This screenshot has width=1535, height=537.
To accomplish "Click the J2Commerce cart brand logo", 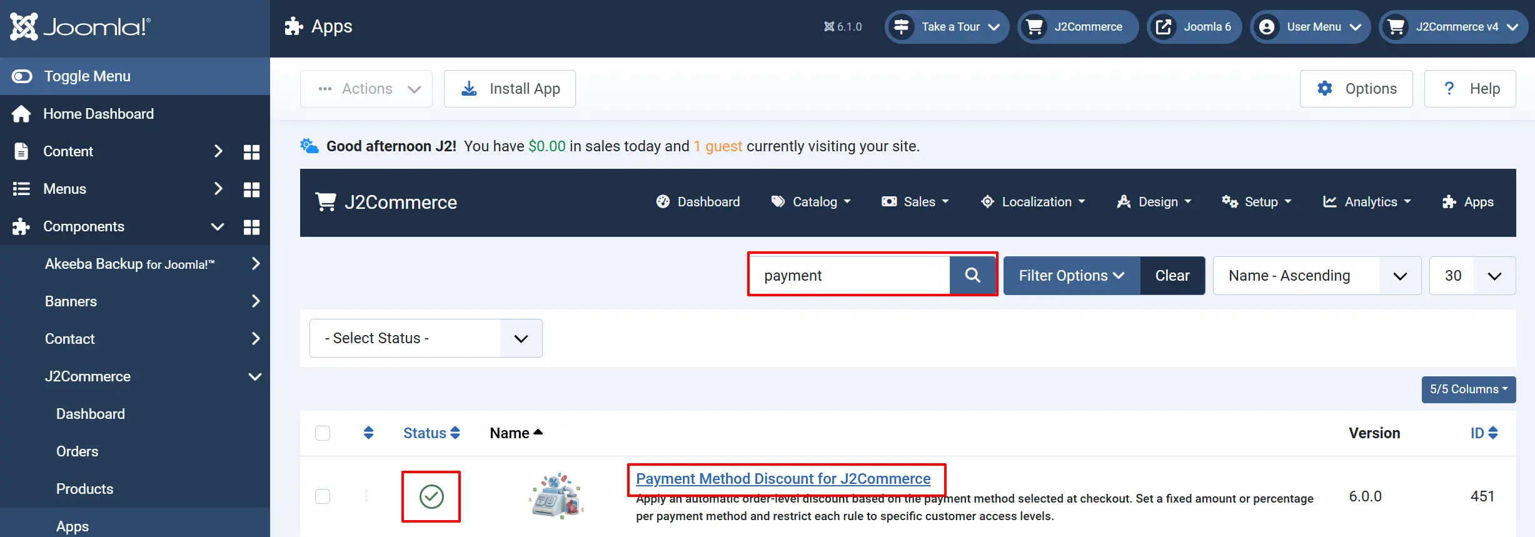I will pos(386,202).
